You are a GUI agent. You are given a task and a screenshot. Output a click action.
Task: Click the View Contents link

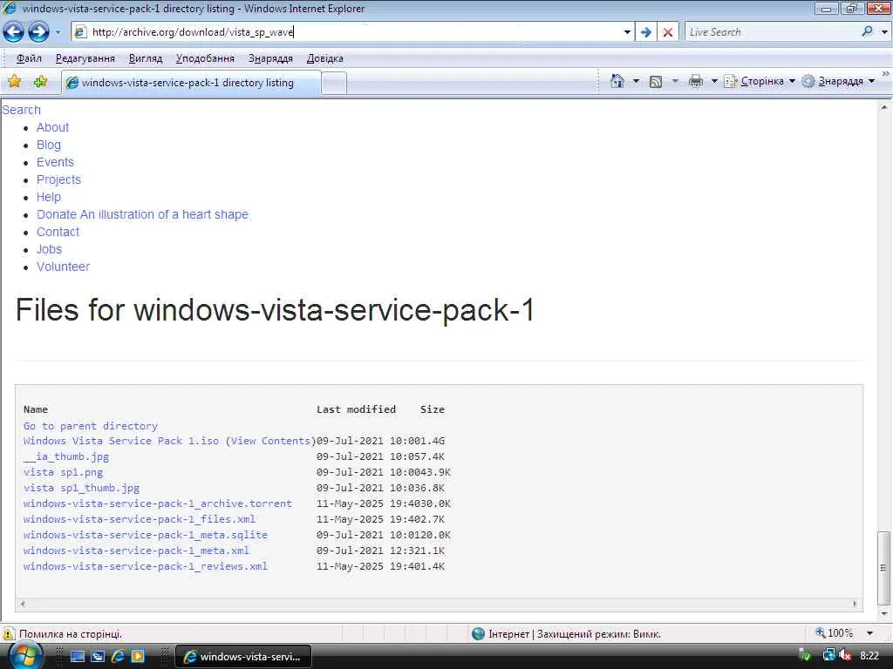coord(270,441)
